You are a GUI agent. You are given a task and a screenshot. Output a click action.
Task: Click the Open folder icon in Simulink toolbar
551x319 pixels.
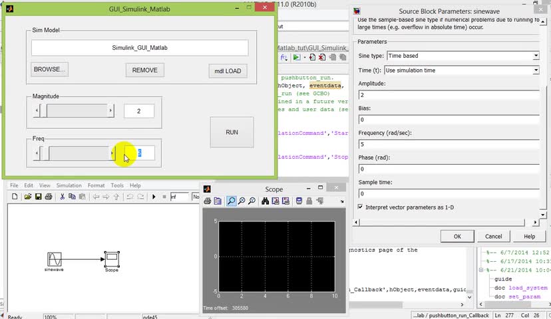pos(28,197)
